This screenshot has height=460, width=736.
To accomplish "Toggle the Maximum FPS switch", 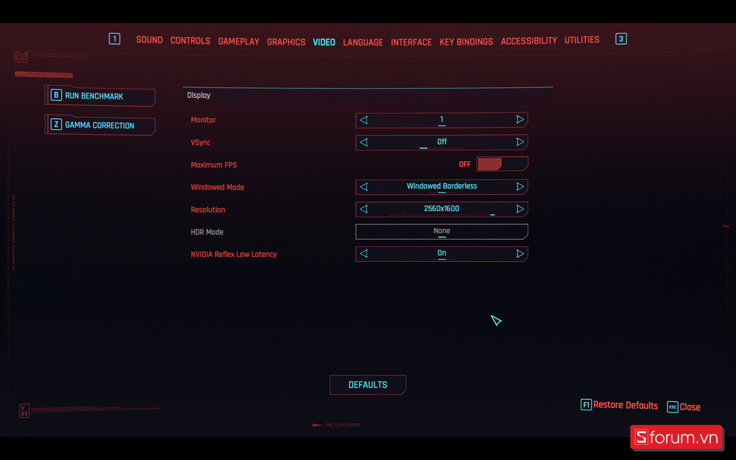I will (x=502, y=164).
